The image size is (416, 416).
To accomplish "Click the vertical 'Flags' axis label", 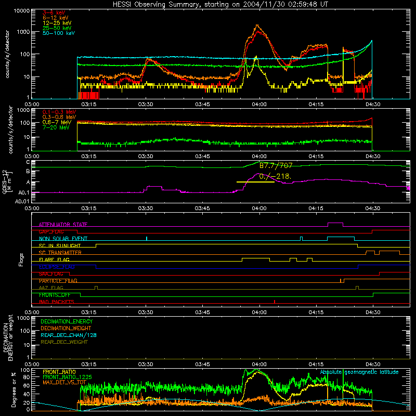I will pos(21,259).
